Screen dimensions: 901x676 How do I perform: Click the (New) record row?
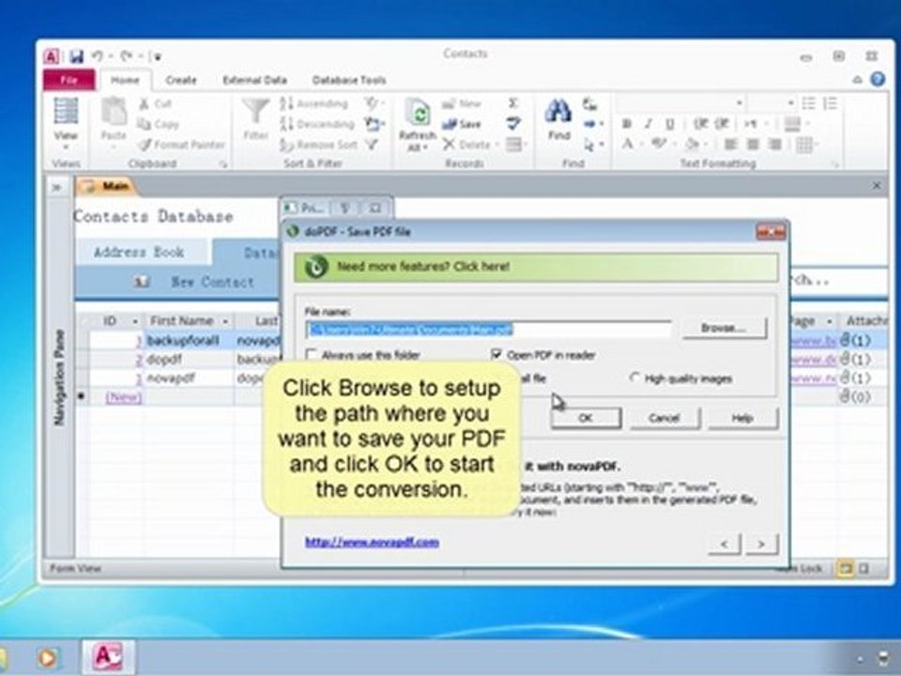124,397
